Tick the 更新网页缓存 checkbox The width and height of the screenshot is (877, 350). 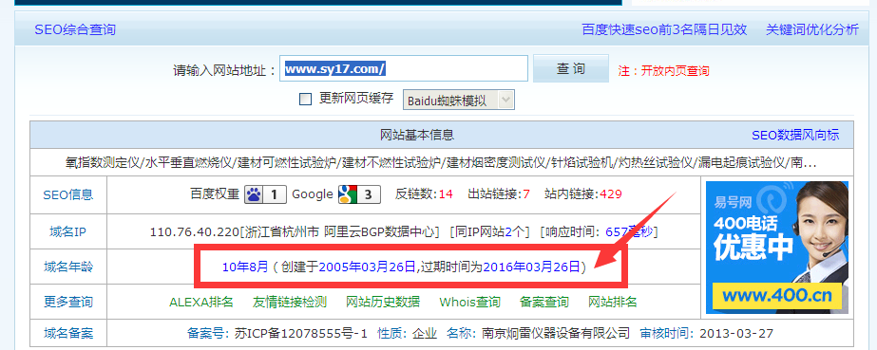305,100
